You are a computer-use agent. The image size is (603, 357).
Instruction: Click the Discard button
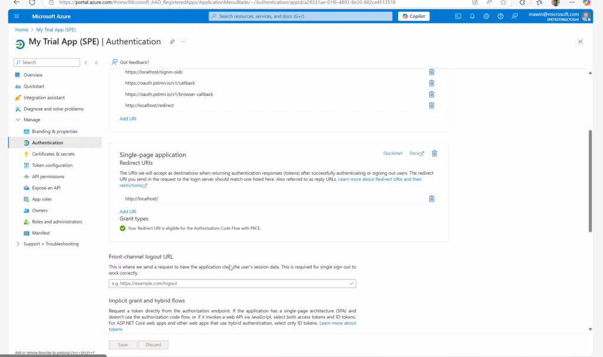pyautogui.click(x=153, y=345)
